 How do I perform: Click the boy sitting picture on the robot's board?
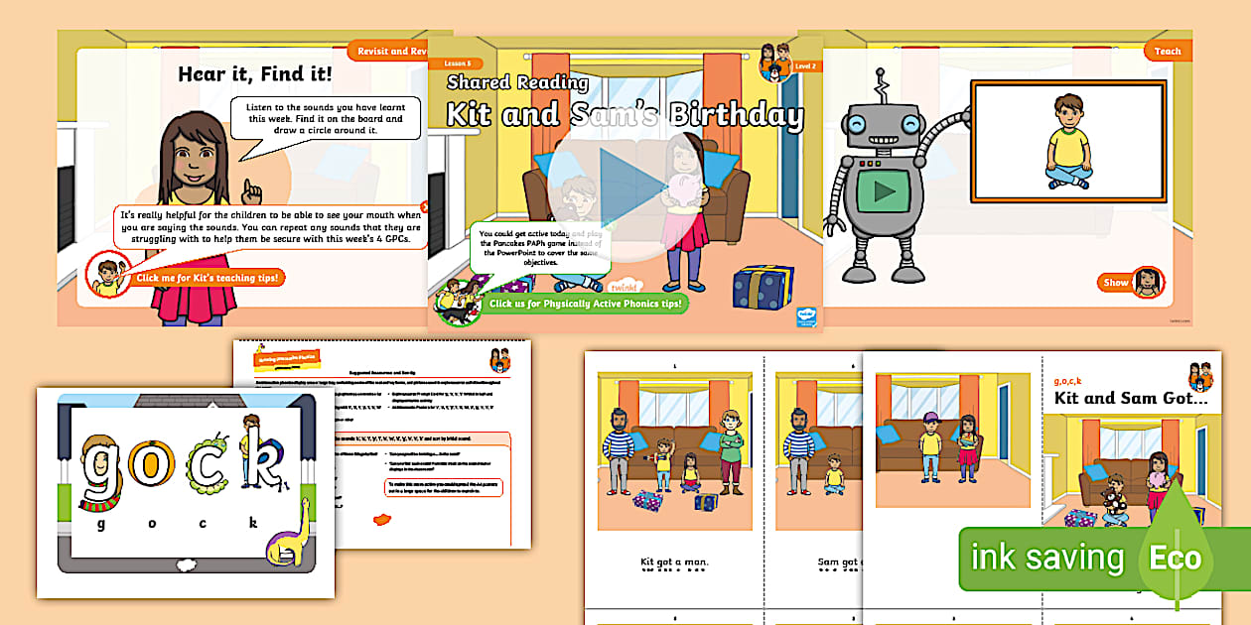1068,141
